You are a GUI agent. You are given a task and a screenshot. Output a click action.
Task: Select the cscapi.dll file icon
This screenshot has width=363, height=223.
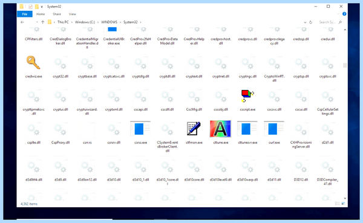[x=140, y=97]
